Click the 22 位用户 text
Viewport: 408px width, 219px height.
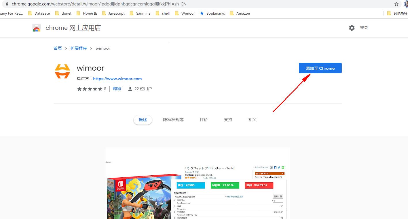click(143, 89)
